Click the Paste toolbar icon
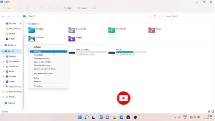 click(35, 8)
